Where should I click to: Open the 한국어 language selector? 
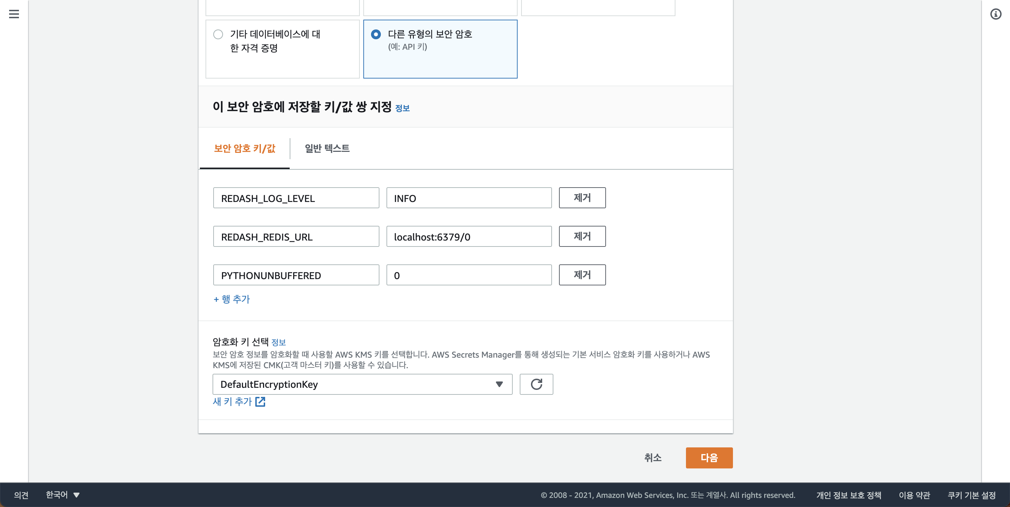click(62, 495)
